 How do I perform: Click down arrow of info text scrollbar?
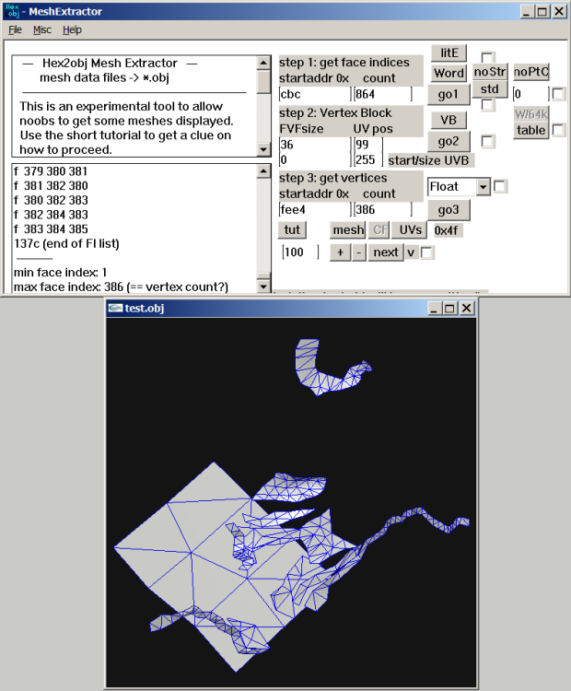click(x=263, y=149)
